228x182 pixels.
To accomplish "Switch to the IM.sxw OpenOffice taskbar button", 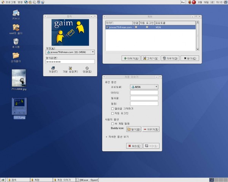I will (87, 180).
